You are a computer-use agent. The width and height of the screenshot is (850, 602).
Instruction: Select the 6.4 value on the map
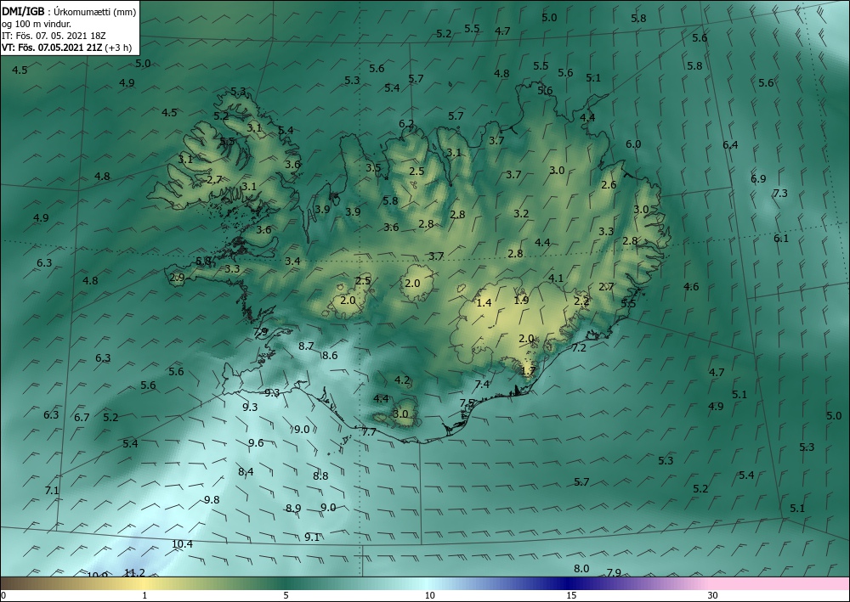tap(730, 144)
